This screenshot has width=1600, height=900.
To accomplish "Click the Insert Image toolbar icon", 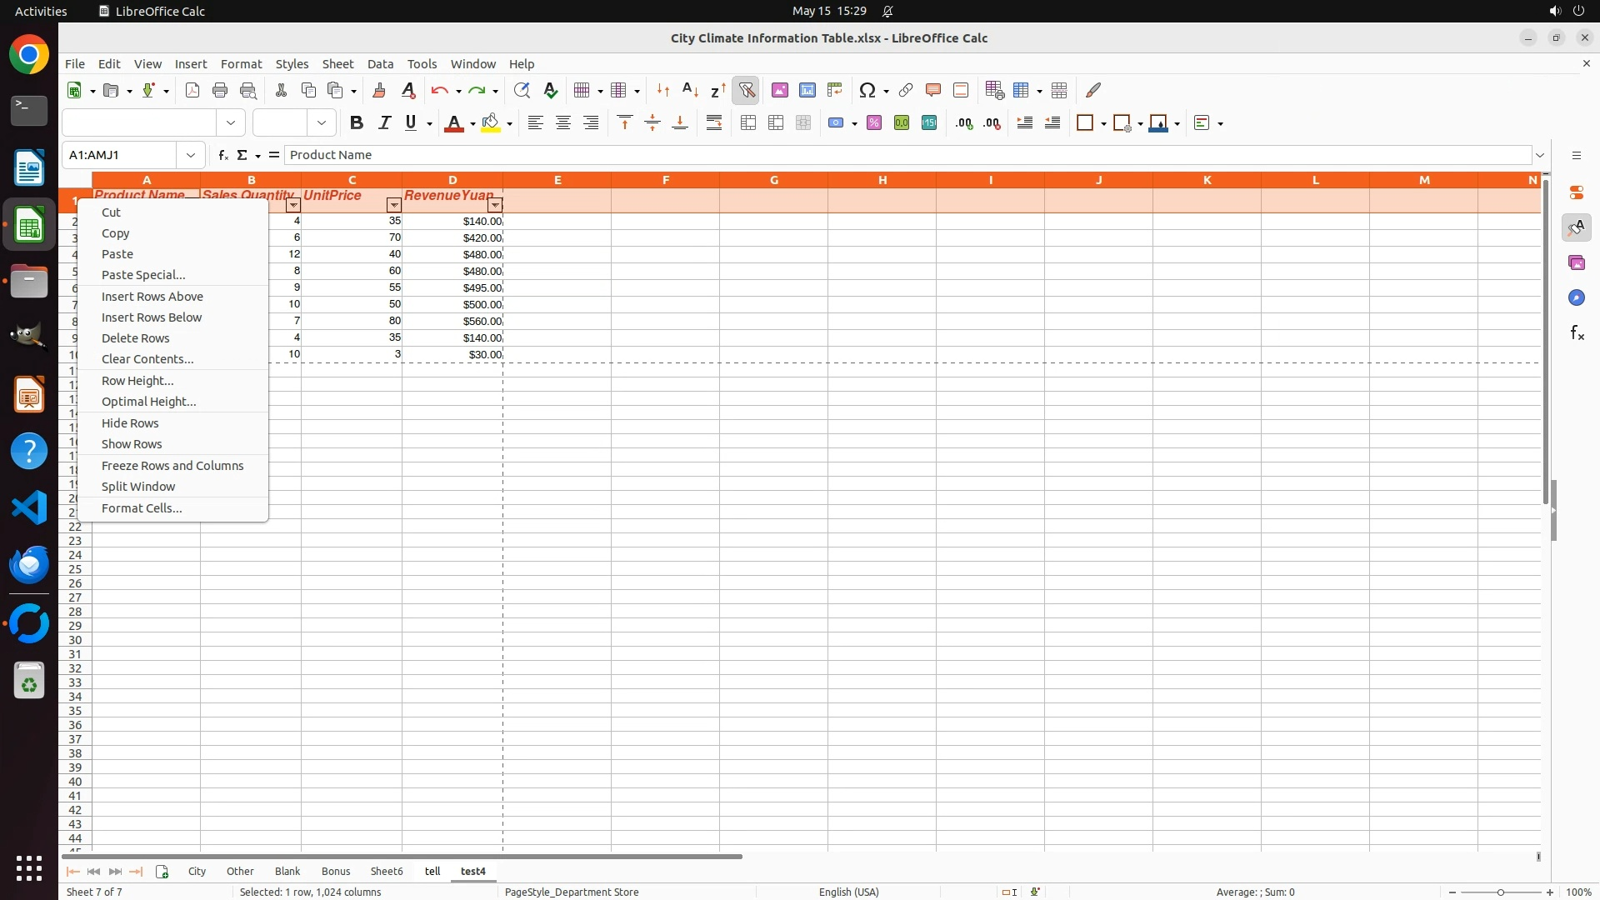I will click(780, 90).
